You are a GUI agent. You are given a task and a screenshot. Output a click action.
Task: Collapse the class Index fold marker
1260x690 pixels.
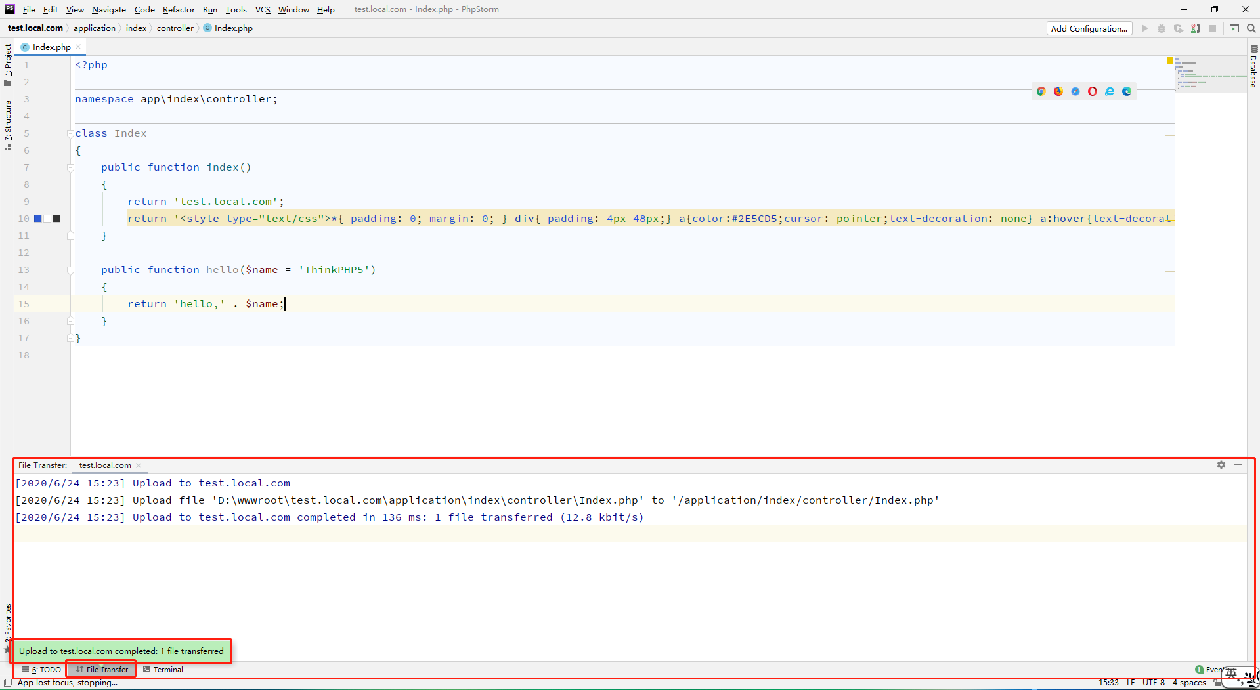(x=70, y=133)
